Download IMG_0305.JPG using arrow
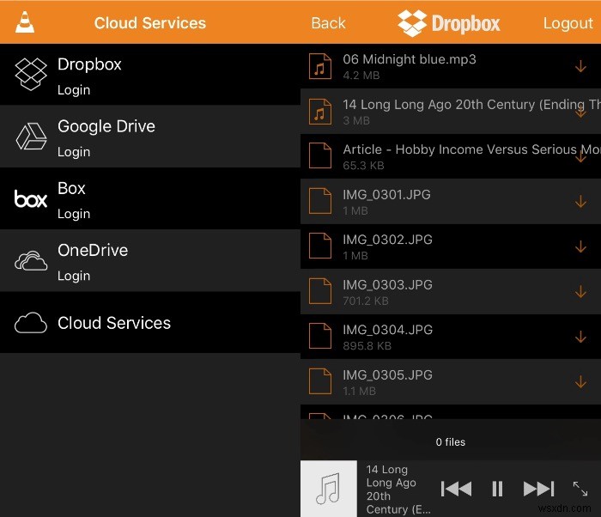Image resolution: width=601 pixels, height=517 pixels. click(580, 381)
